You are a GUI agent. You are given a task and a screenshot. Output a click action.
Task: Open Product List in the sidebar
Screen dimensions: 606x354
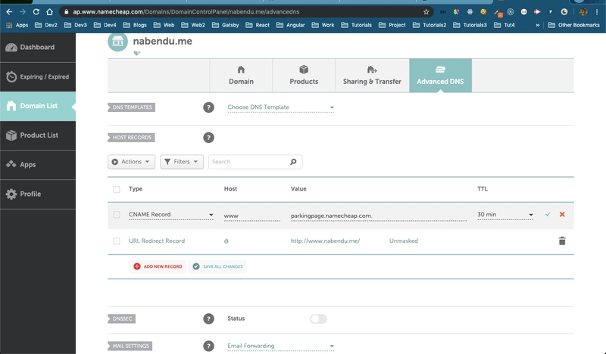pos(38,135)
